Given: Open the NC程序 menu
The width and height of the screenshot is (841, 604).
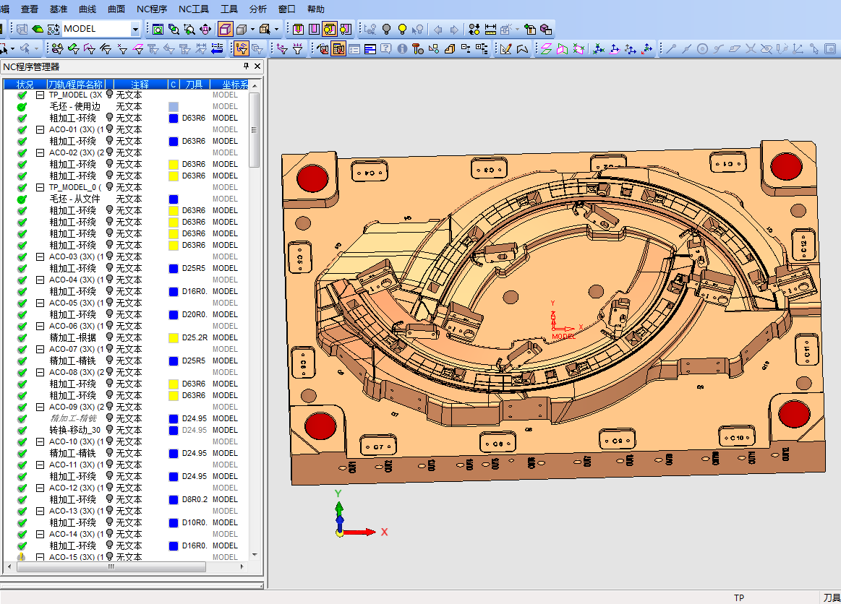Looking at the screenshot, I should pos(151,9).
